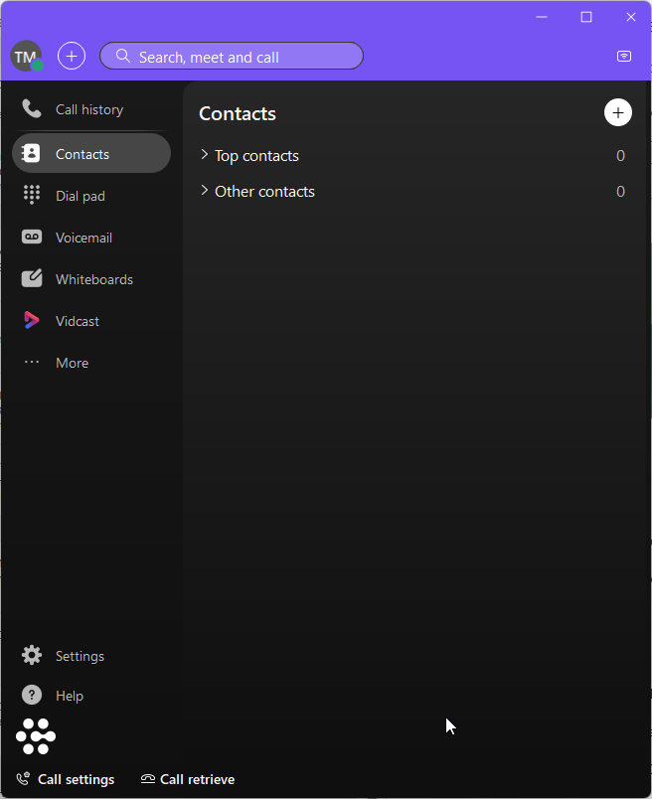Click the Whiteboards pencil icon
Screen dimensions: 652x799
coord(32,278)
